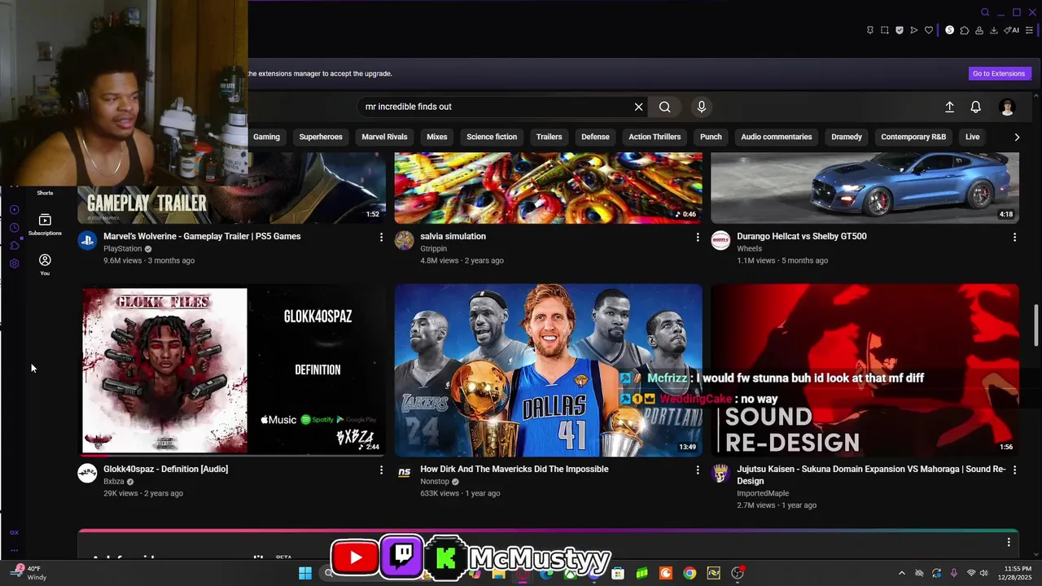Select the Action Thrillers chip
Viewport: 1042px width, 586px height.
pyautogui.click(x=655, y=137)
